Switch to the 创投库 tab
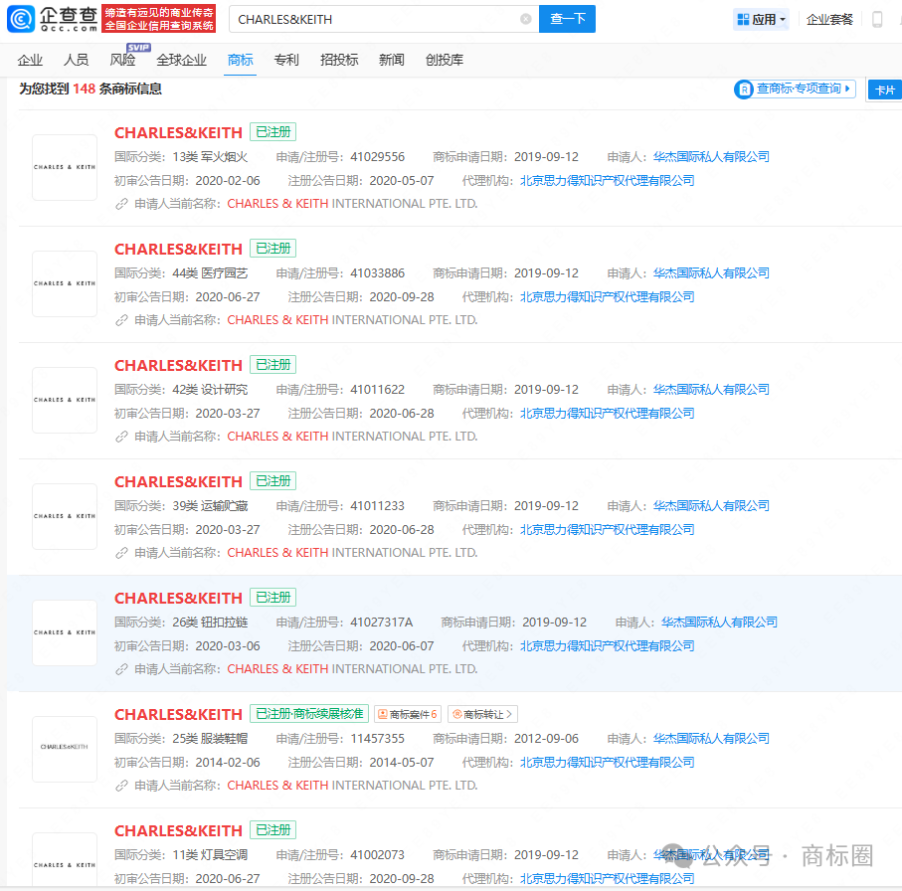 tap(445, 60)
